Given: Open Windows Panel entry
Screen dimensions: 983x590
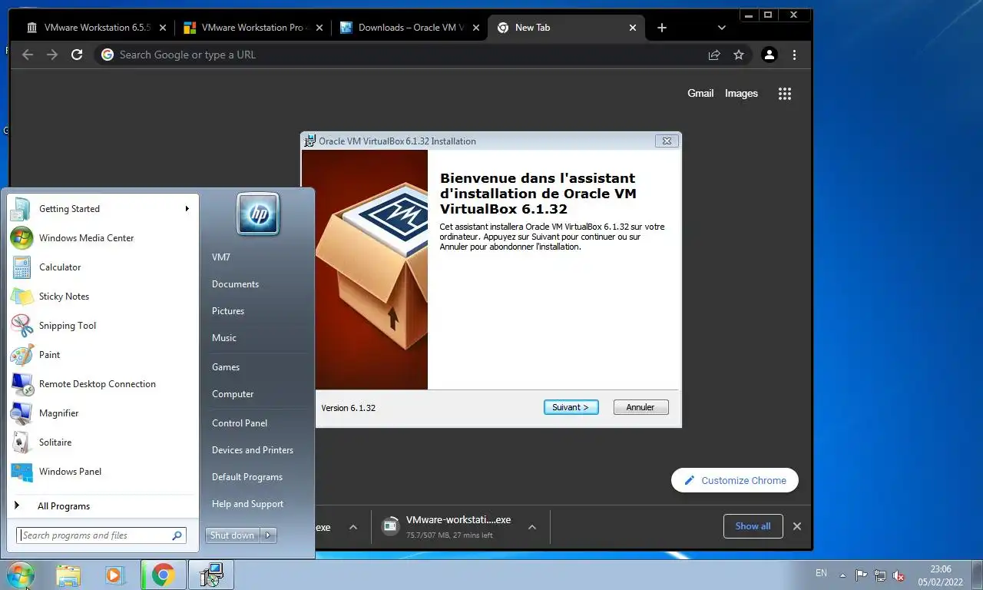Looking at the screenshot, I should click(x=101, y=472).
